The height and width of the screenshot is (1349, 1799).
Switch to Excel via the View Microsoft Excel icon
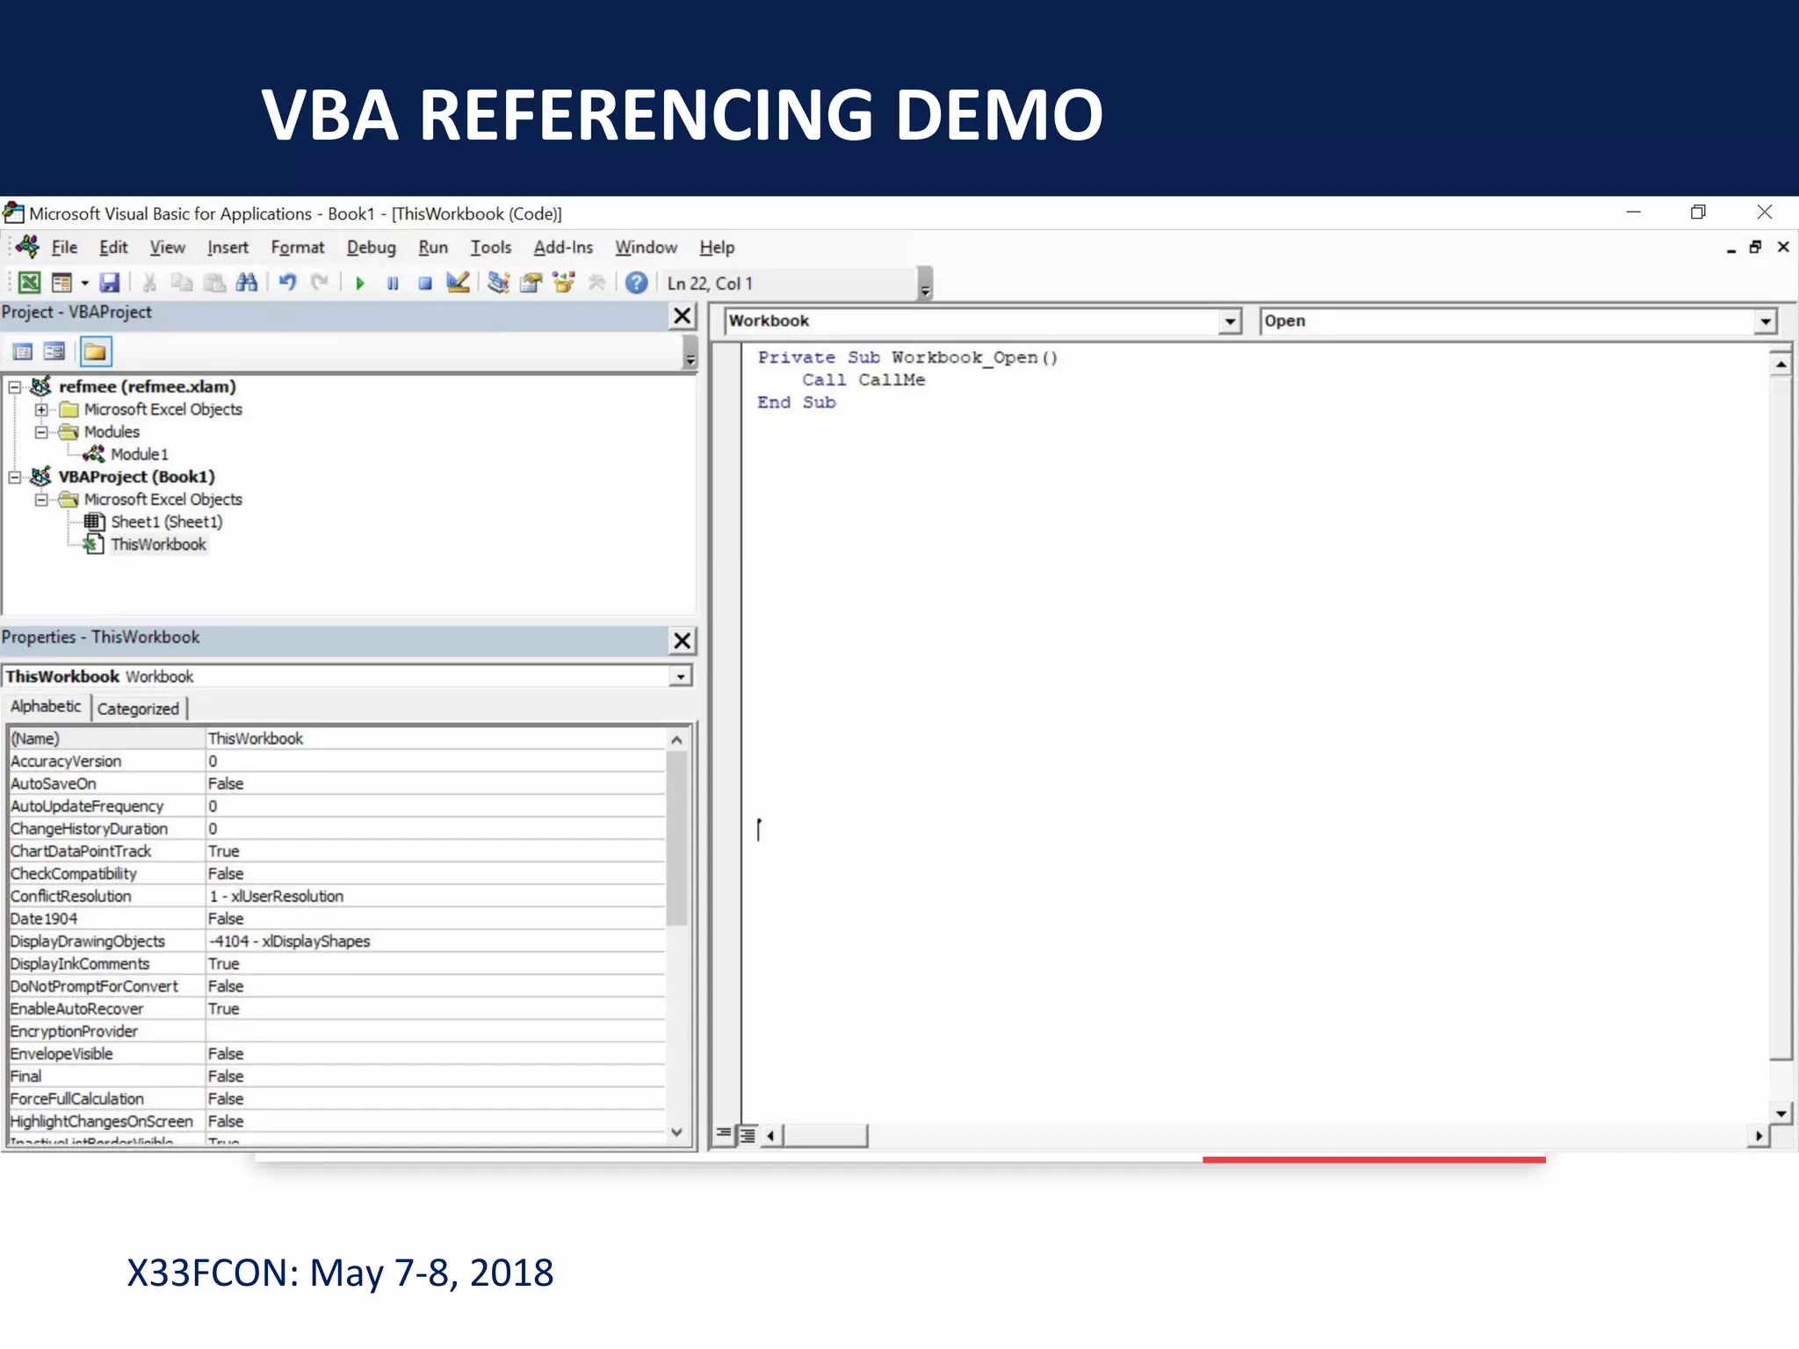pyautogui.click(x=29, y=283)
